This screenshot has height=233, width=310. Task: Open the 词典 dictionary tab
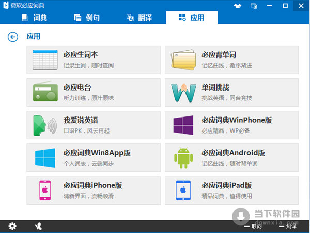click(x=35, y=18)
